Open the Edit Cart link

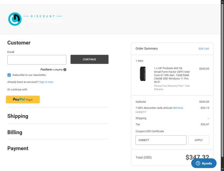tap(204, 49)
